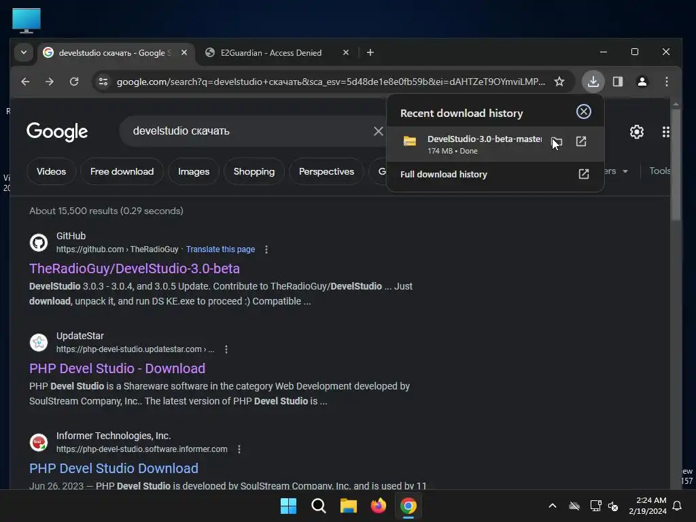Click the UpdateStar favicon in second result
This screenshot has width=696, height=522.
[x=39, y=343]
